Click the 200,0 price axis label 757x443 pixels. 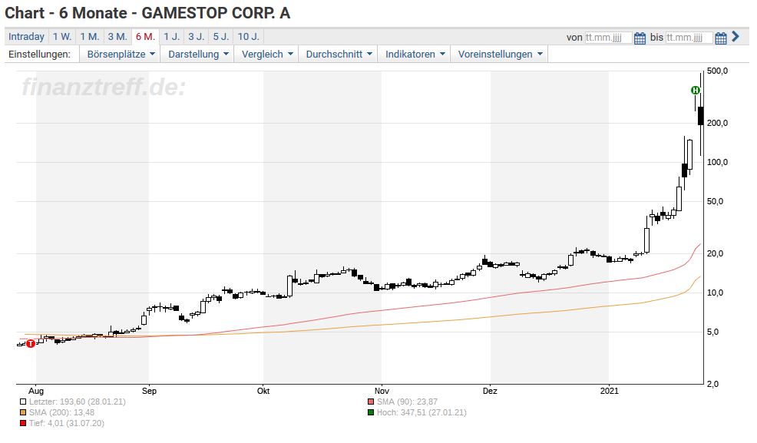coord(717,123)
